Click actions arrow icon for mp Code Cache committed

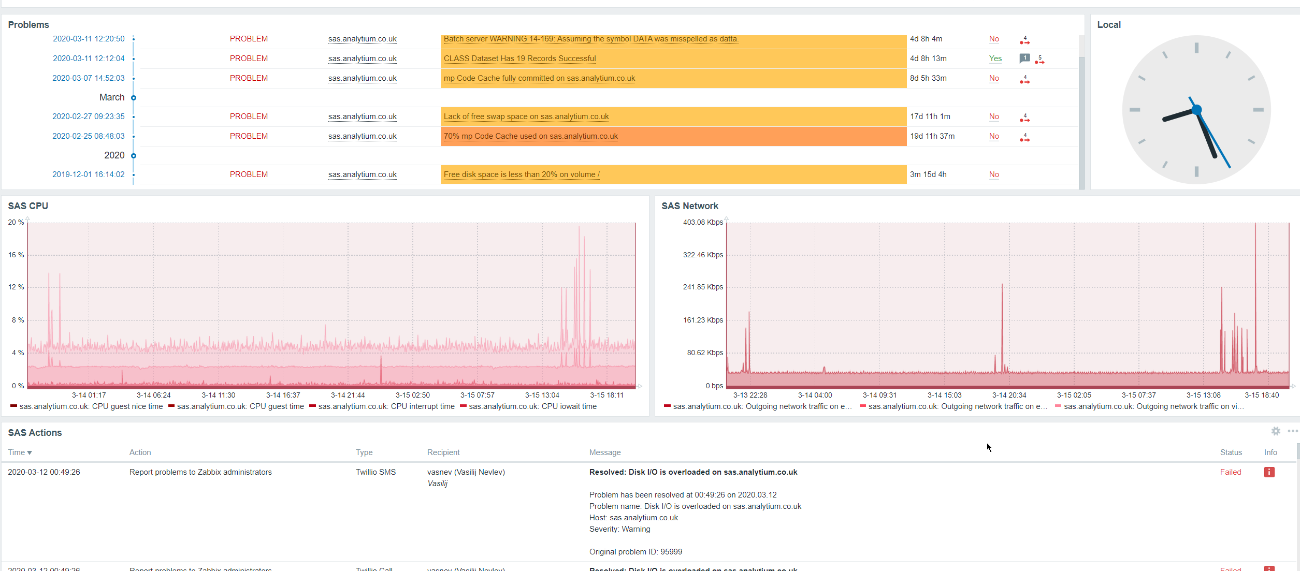tap(1024, 80)
